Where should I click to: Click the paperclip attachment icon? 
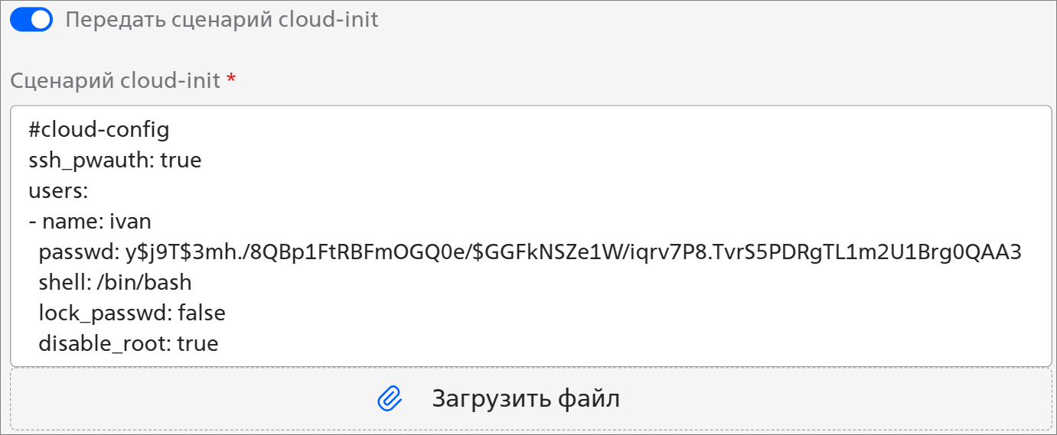pos(390,398)
